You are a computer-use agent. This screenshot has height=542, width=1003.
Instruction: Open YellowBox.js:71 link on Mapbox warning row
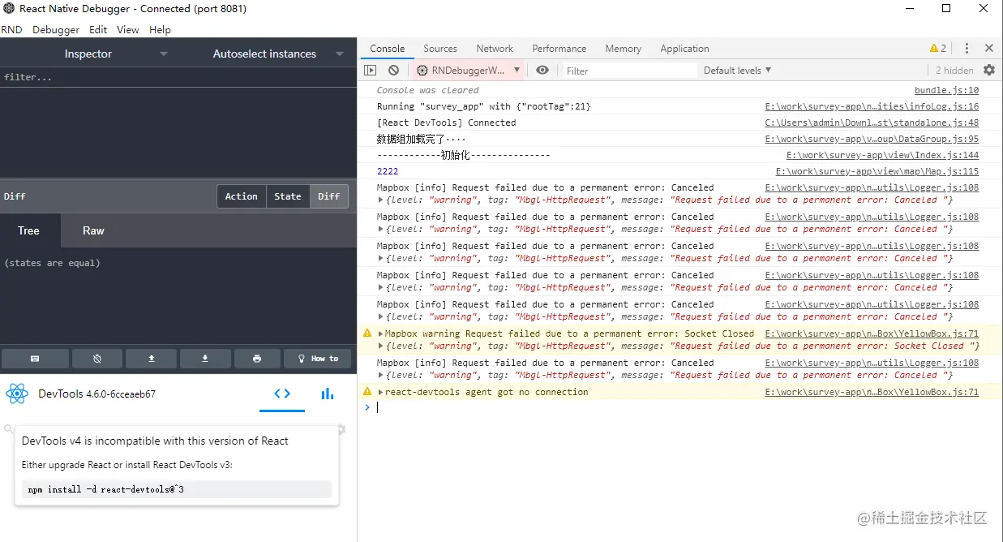pyautogui.click(x=872, y=333)
